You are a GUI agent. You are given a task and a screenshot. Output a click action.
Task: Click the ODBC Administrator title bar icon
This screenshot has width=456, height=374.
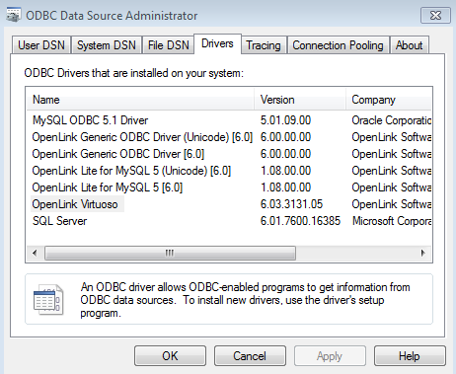point(14,15)
